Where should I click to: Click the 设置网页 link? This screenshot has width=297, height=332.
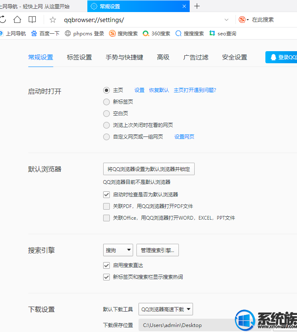coord(184,137)
